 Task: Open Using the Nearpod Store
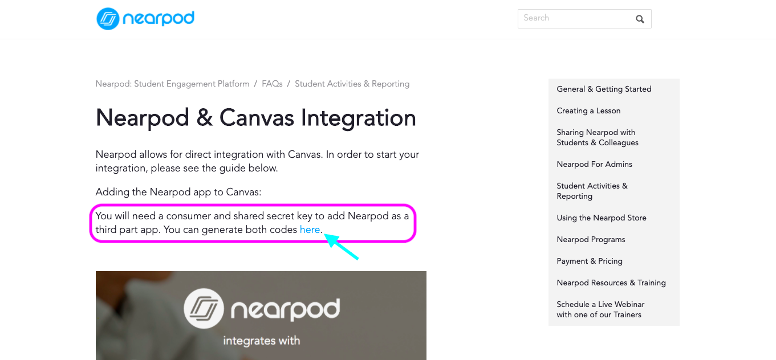602,218
